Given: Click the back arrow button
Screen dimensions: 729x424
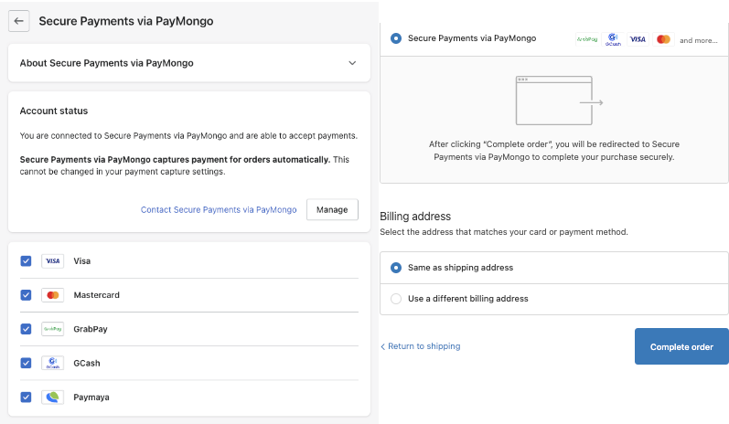Looking at the screenshot, I should 19,21.
